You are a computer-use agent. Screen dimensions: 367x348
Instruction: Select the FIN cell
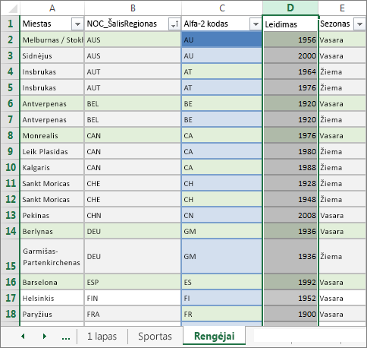(x=133, y=298)
